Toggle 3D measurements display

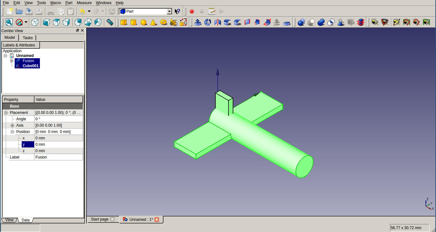416,22
